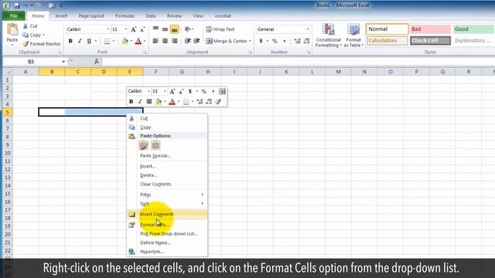
Task: Select Clear Contents in context menu
Action: pyautogui.click(x=167, y=184)
